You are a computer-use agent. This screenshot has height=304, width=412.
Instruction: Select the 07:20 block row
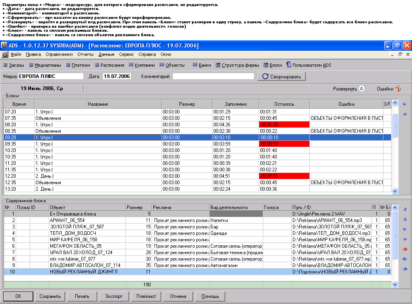tap(198, 111)
